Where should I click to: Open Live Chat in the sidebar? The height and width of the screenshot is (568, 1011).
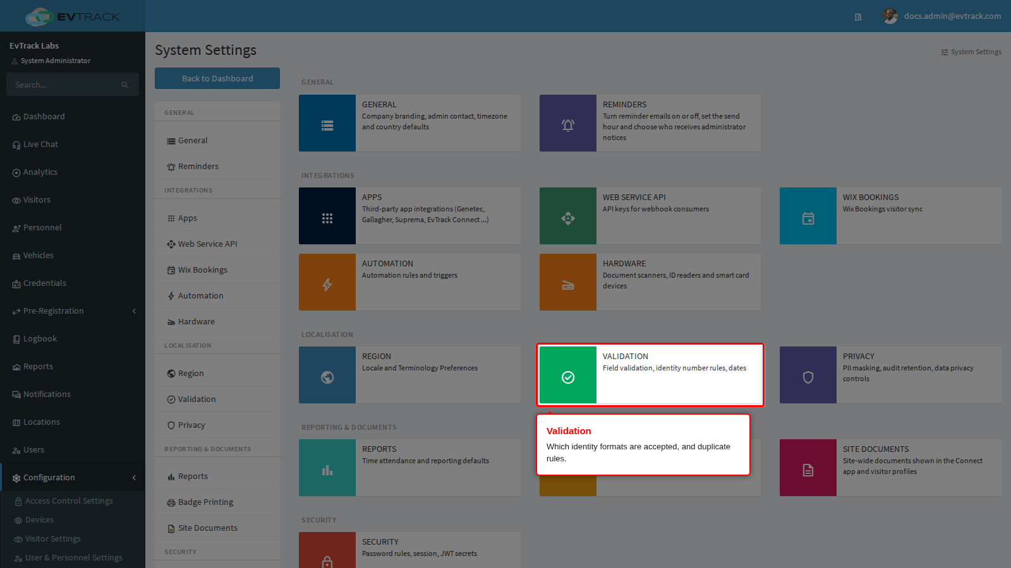click(x=73, y=145)
